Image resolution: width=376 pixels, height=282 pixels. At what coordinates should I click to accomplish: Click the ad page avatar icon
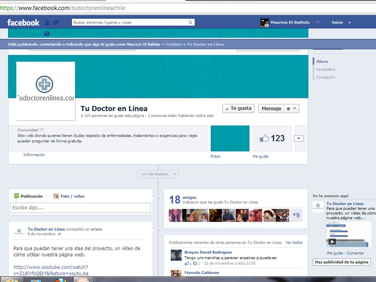click(318, 206)
